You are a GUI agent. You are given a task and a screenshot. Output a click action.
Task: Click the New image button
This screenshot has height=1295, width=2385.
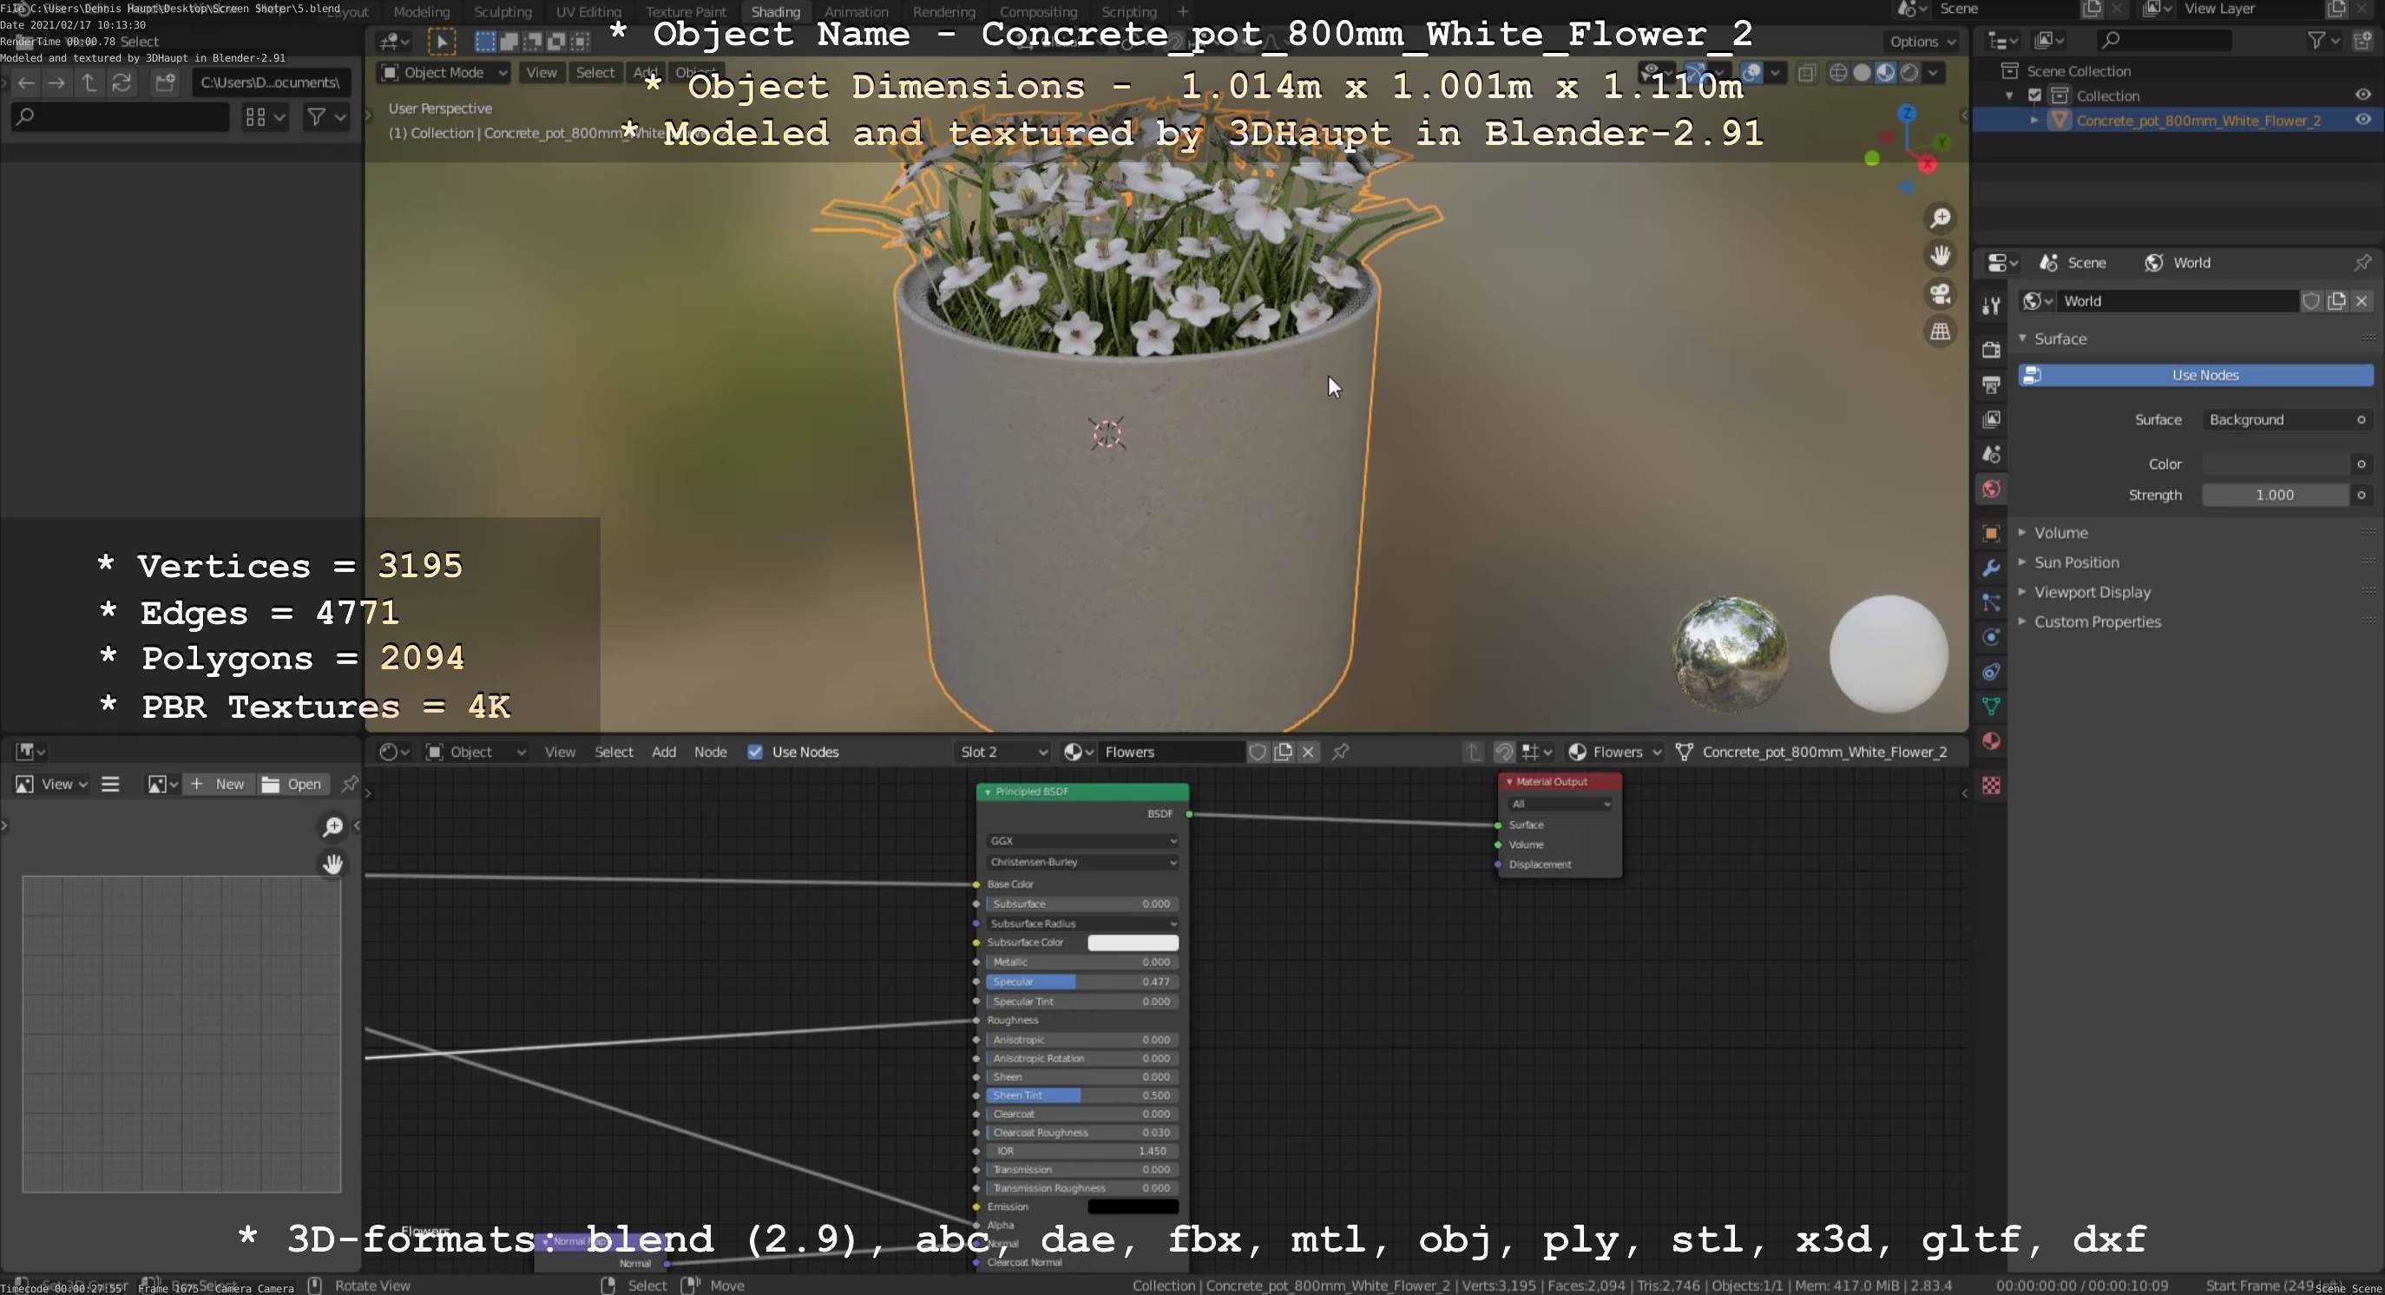219,784
